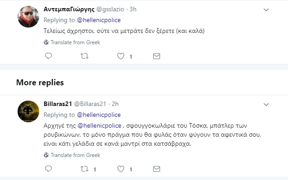Retweet the gsslazio tweet
The image size is (288, 180).
(84, 56)
